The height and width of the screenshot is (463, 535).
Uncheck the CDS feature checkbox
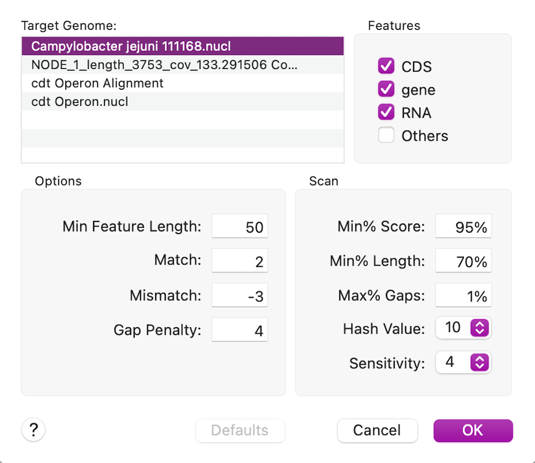(386, 66)
